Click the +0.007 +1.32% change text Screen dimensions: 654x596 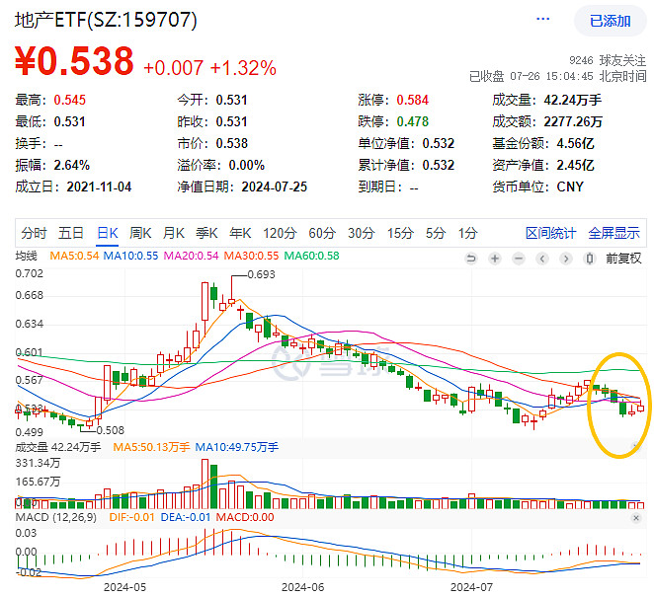click(x=209, y=68)
